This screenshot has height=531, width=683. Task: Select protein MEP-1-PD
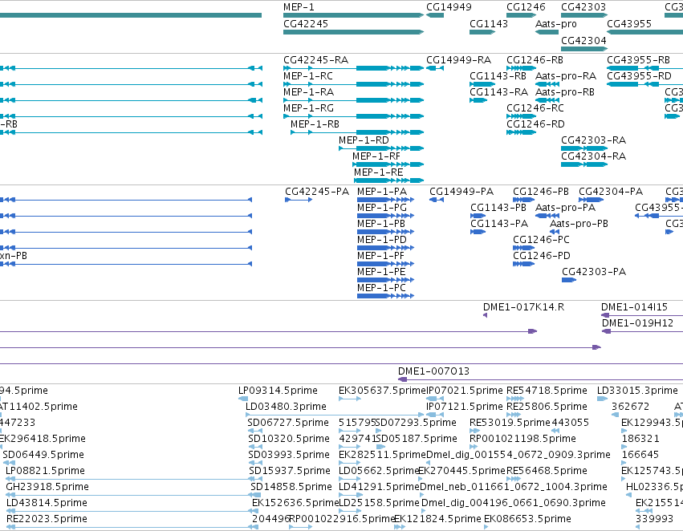pyautogui.click(x=385, y=248)
